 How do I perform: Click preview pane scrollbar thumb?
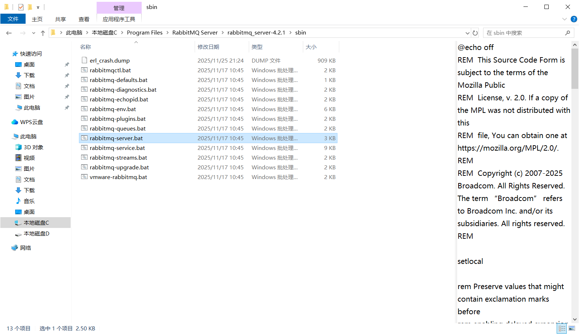(x=575, y=68)
